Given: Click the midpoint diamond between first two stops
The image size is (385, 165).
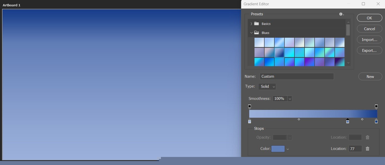Looking at the screenshot, I should tap(299, 119).
